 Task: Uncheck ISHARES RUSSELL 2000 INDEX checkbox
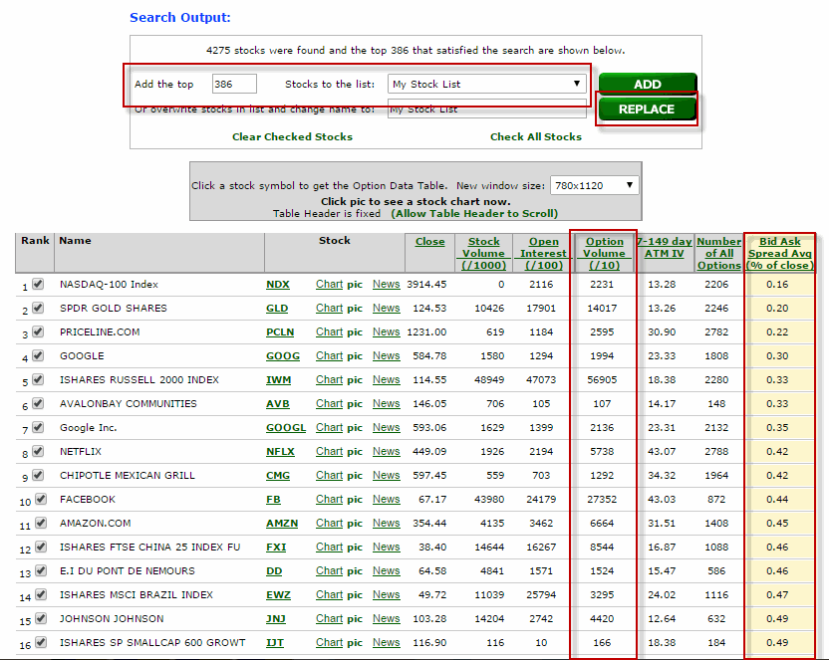38,379
